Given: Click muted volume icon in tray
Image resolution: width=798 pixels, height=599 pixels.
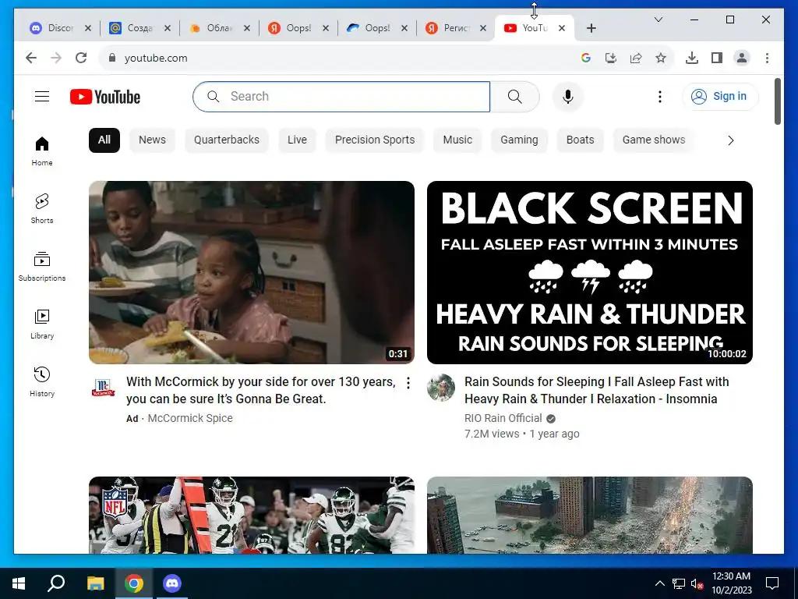Looking at the screenshot, I should pyautogui.click(x=697, y=583).
